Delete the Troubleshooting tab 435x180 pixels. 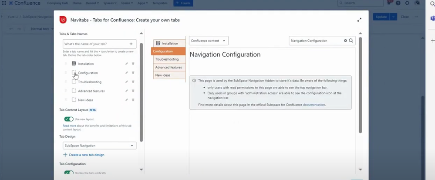tap(133, 82)
